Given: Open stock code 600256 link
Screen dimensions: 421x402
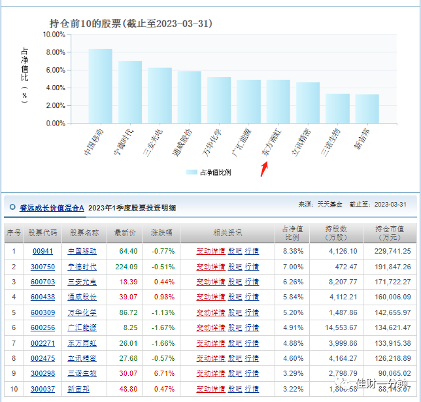Looking at the screenshot, I should (42, 327).
